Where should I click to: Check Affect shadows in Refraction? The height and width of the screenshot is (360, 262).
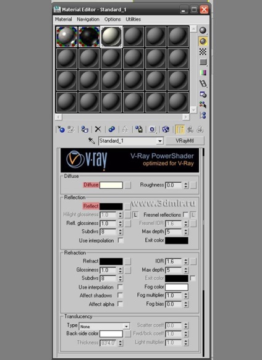(120, 295)
